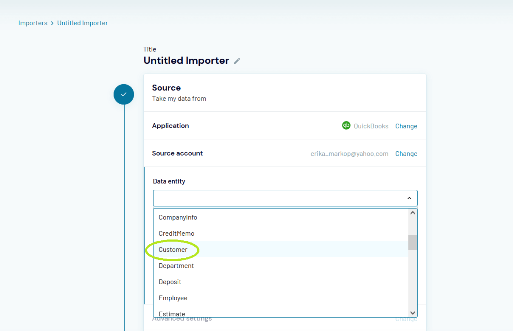
Task: Click the green QuickBooks logo icon
Action: [346, 126]
